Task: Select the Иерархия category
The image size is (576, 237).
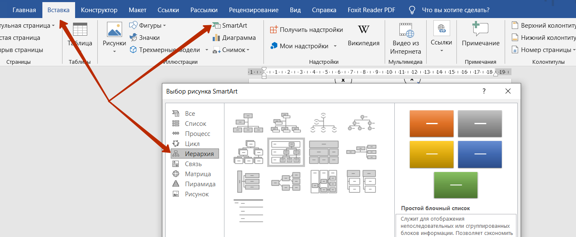Action: click(195, 154)
